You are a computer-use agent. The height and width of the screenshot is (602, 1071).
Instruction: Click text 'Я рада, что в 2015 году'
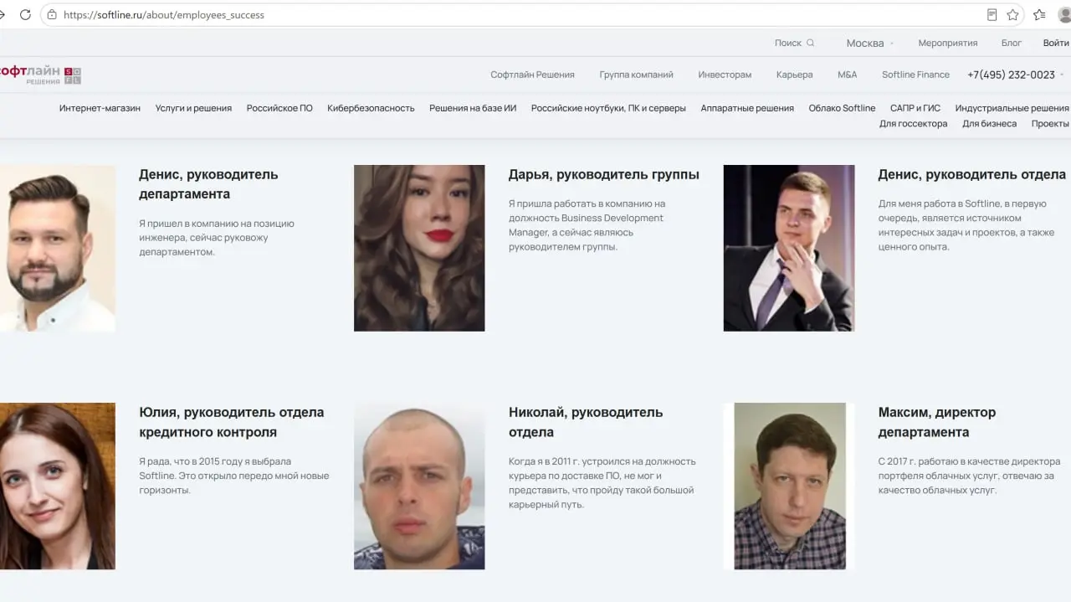pyautogui.click(x=234, y=476)
